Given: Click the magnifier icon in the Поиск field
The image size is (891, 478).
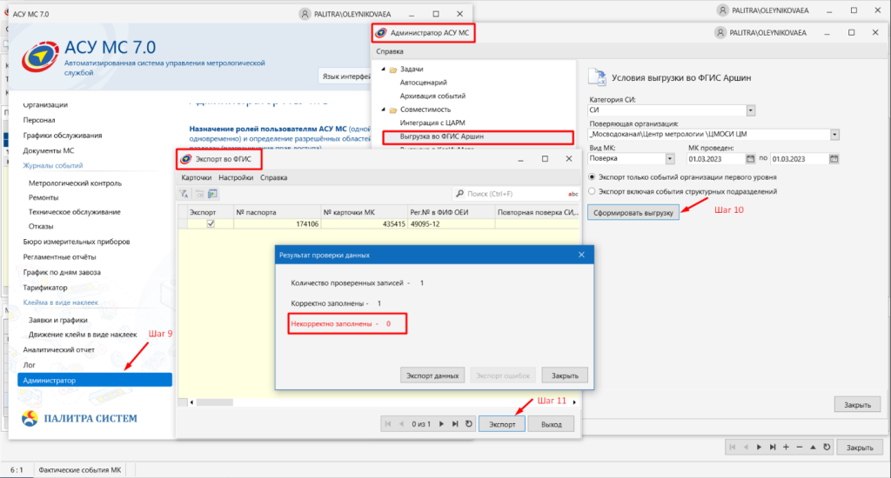Looking at the screenshot, I should pos(459,194).
